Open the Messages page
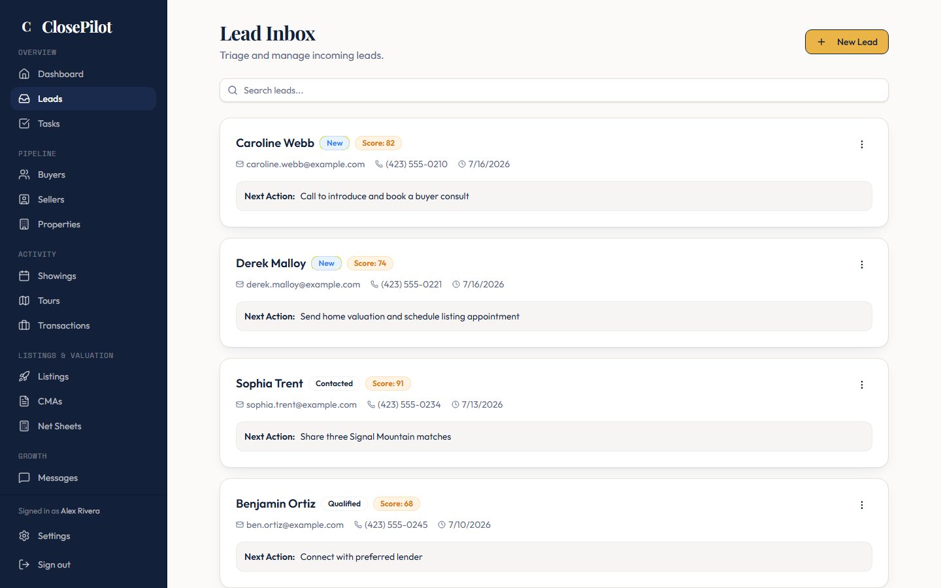941x588 pixels. click(x=83, y=478)
